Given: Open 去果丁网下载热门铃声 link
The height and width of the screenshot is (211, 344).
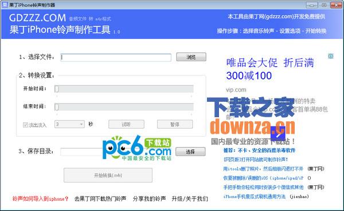Looking at the screenshot, I should pos(100,199).
